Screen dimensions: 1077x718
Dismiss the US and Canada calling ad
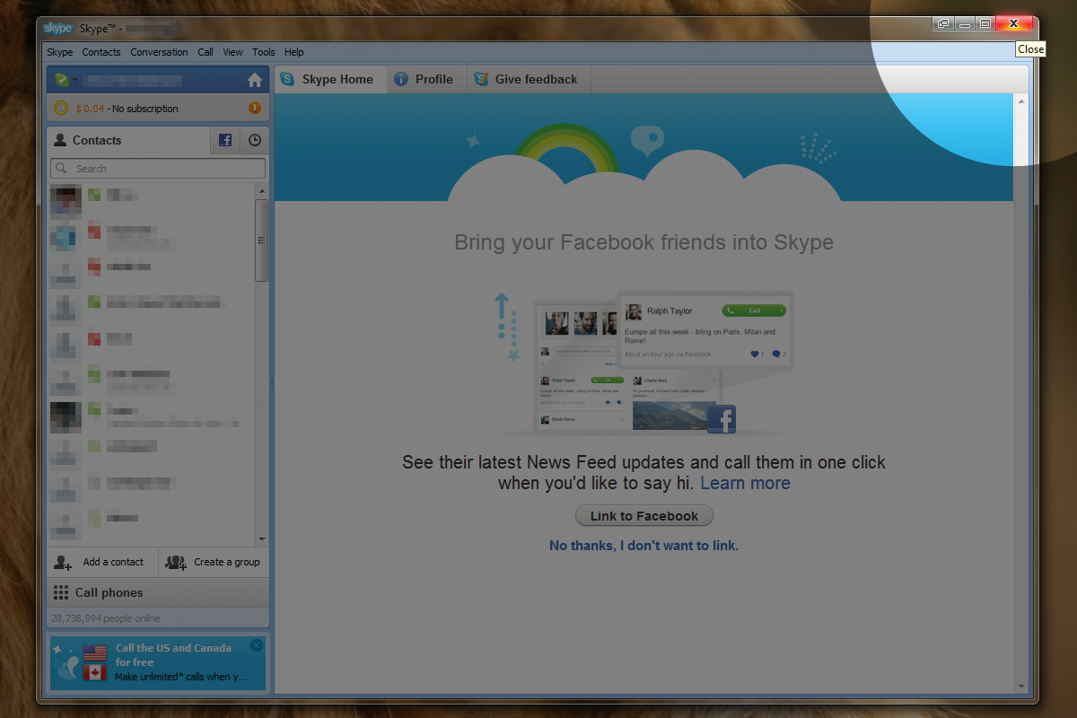click(257, 645)
